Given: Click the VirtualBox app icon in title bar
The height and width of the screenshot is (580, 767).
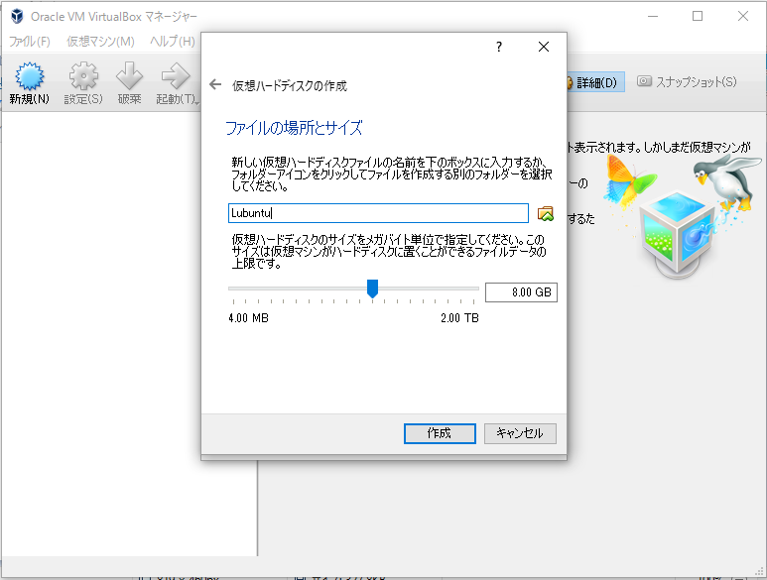Looking at the screenshot, I should pos(17,16).
